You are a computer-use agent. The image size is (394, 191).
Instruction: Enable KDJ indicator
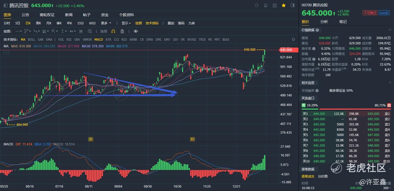(124, 40)
